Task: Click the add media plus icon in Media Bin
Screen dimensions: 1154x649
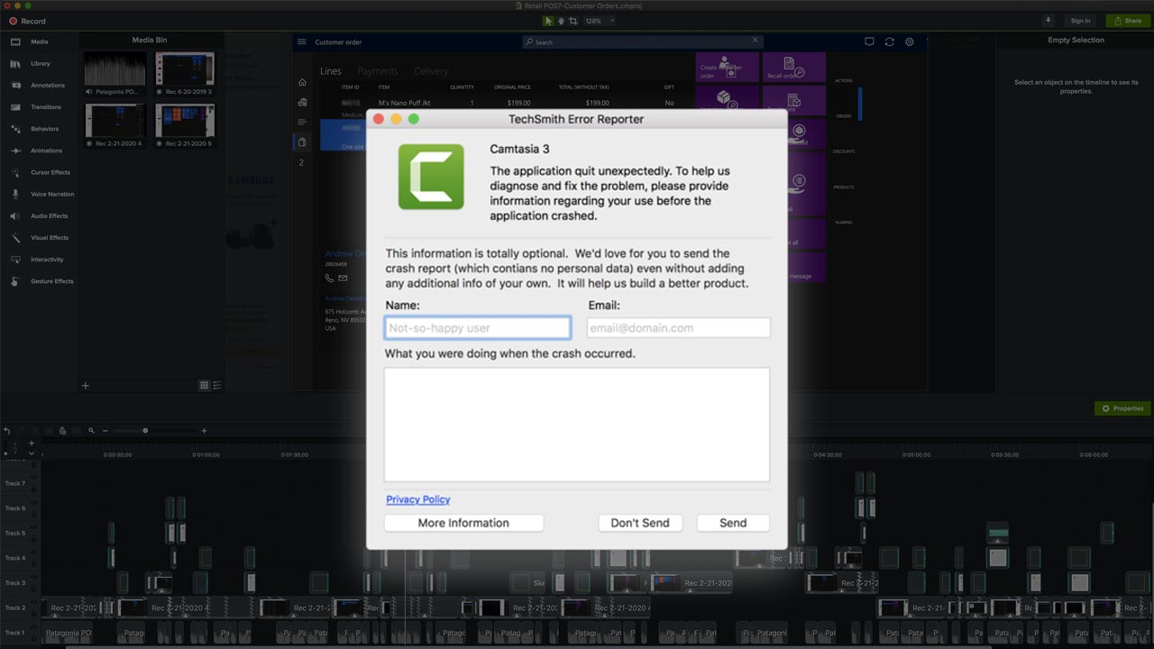Action: pyautogui.click(x=86, y=386)
